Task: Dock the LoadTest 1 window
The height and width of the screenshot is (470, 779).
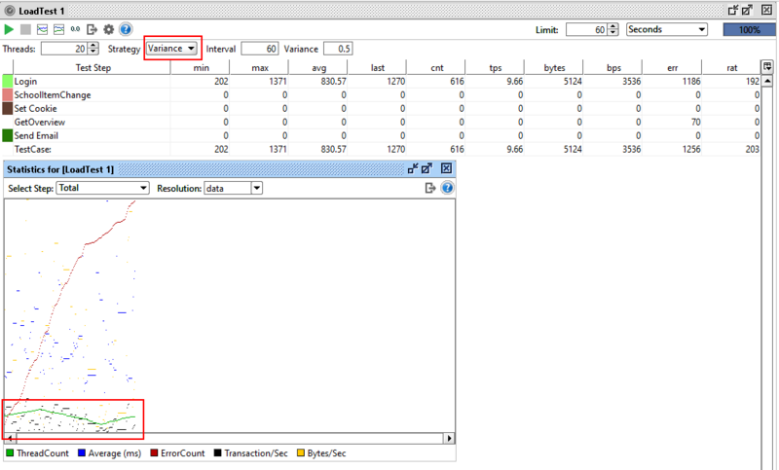Action: (x=733, y=10)
